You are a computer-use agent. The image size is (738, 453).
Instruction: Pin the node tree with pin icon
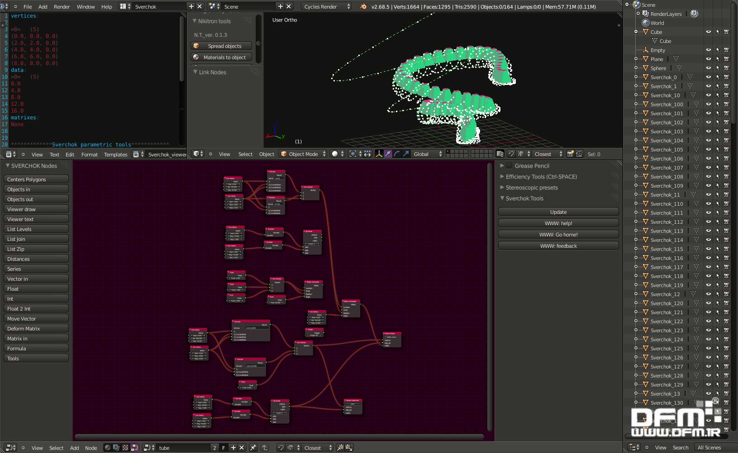click(253, 448)
